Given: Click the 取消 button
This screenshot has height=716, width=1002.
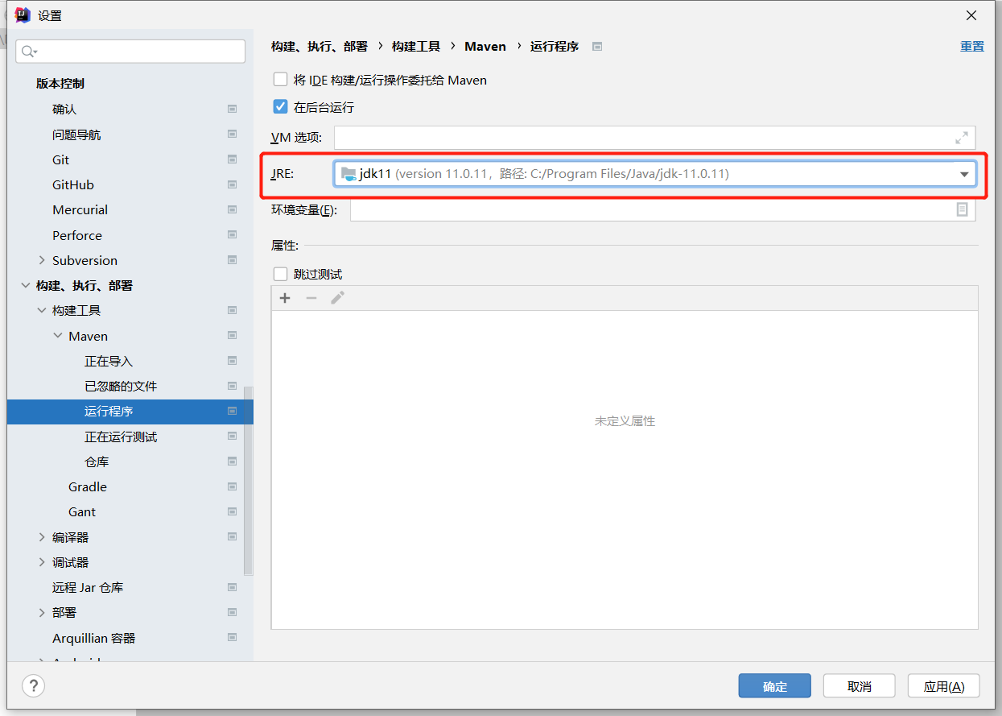Looking at the screenshot, I should tap(860, 686).
